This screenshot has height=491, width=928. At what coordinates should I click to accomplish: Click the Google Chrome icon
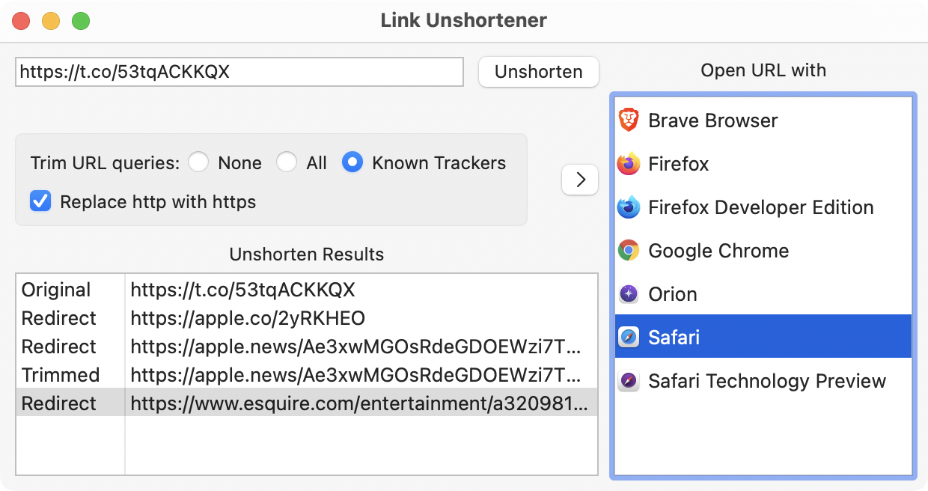pos(629,251)
